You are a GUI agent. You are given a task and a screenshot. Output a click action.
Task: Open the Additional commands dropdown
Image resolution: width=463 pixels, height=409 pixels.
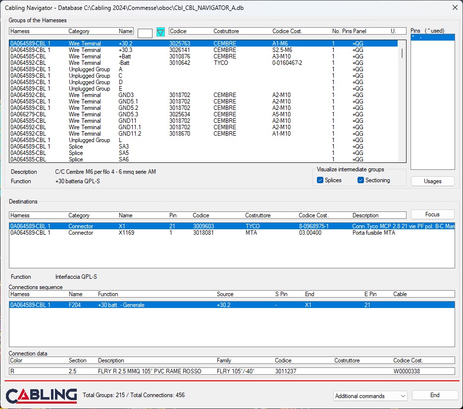pyautogui.click(x=370, y=396)
